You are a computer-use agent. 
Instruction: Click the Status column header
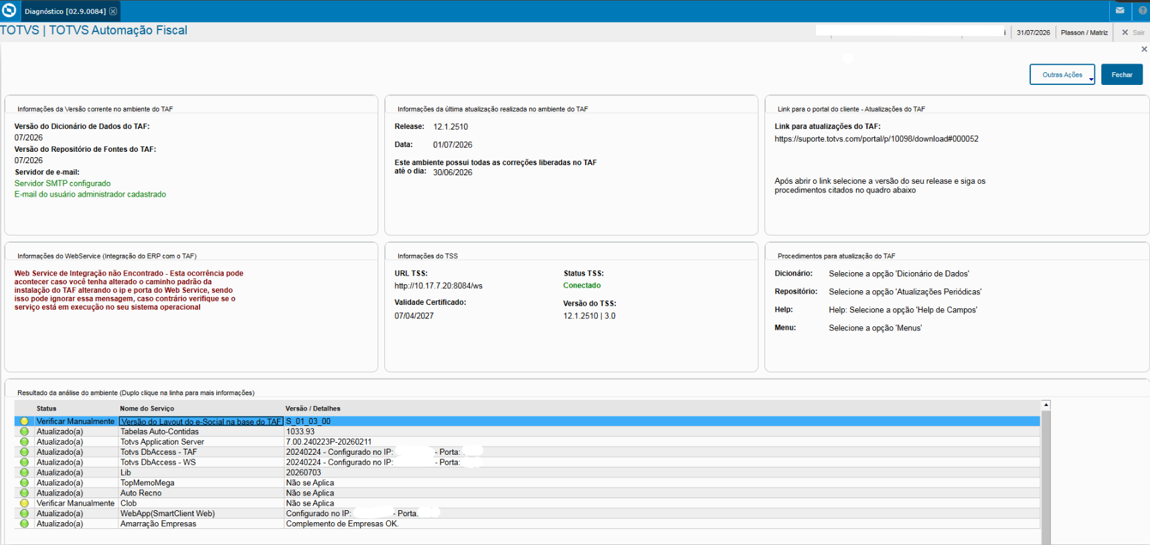click(x=46, y=409)
